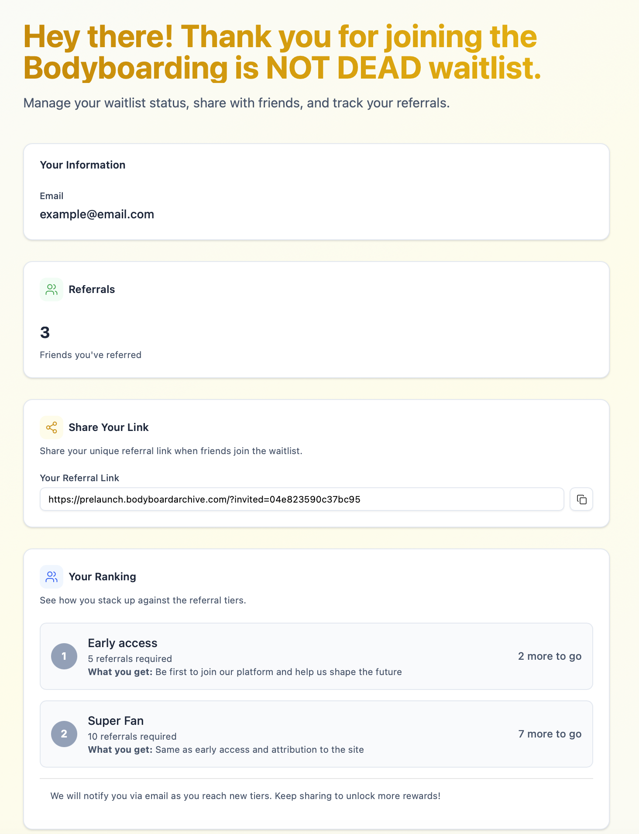Image resolution: width=639 pixels, height=834 pixels.
Task: Click into the referral link field
Action: 301,499
